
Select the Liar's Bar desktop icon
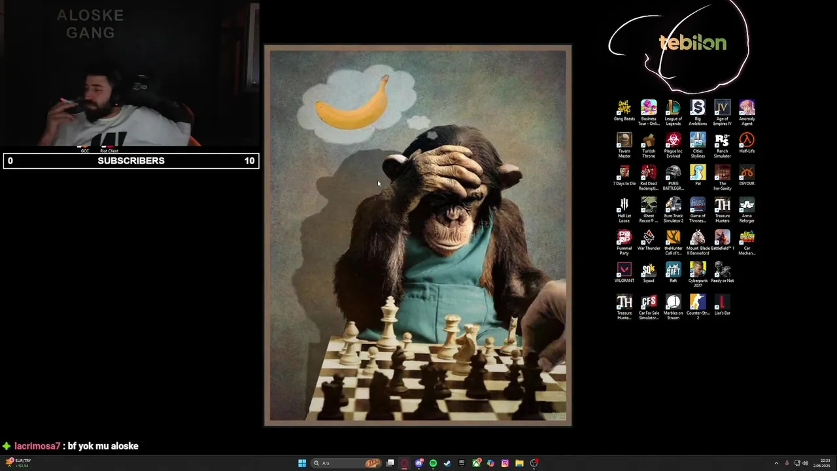tap(722, 305)
